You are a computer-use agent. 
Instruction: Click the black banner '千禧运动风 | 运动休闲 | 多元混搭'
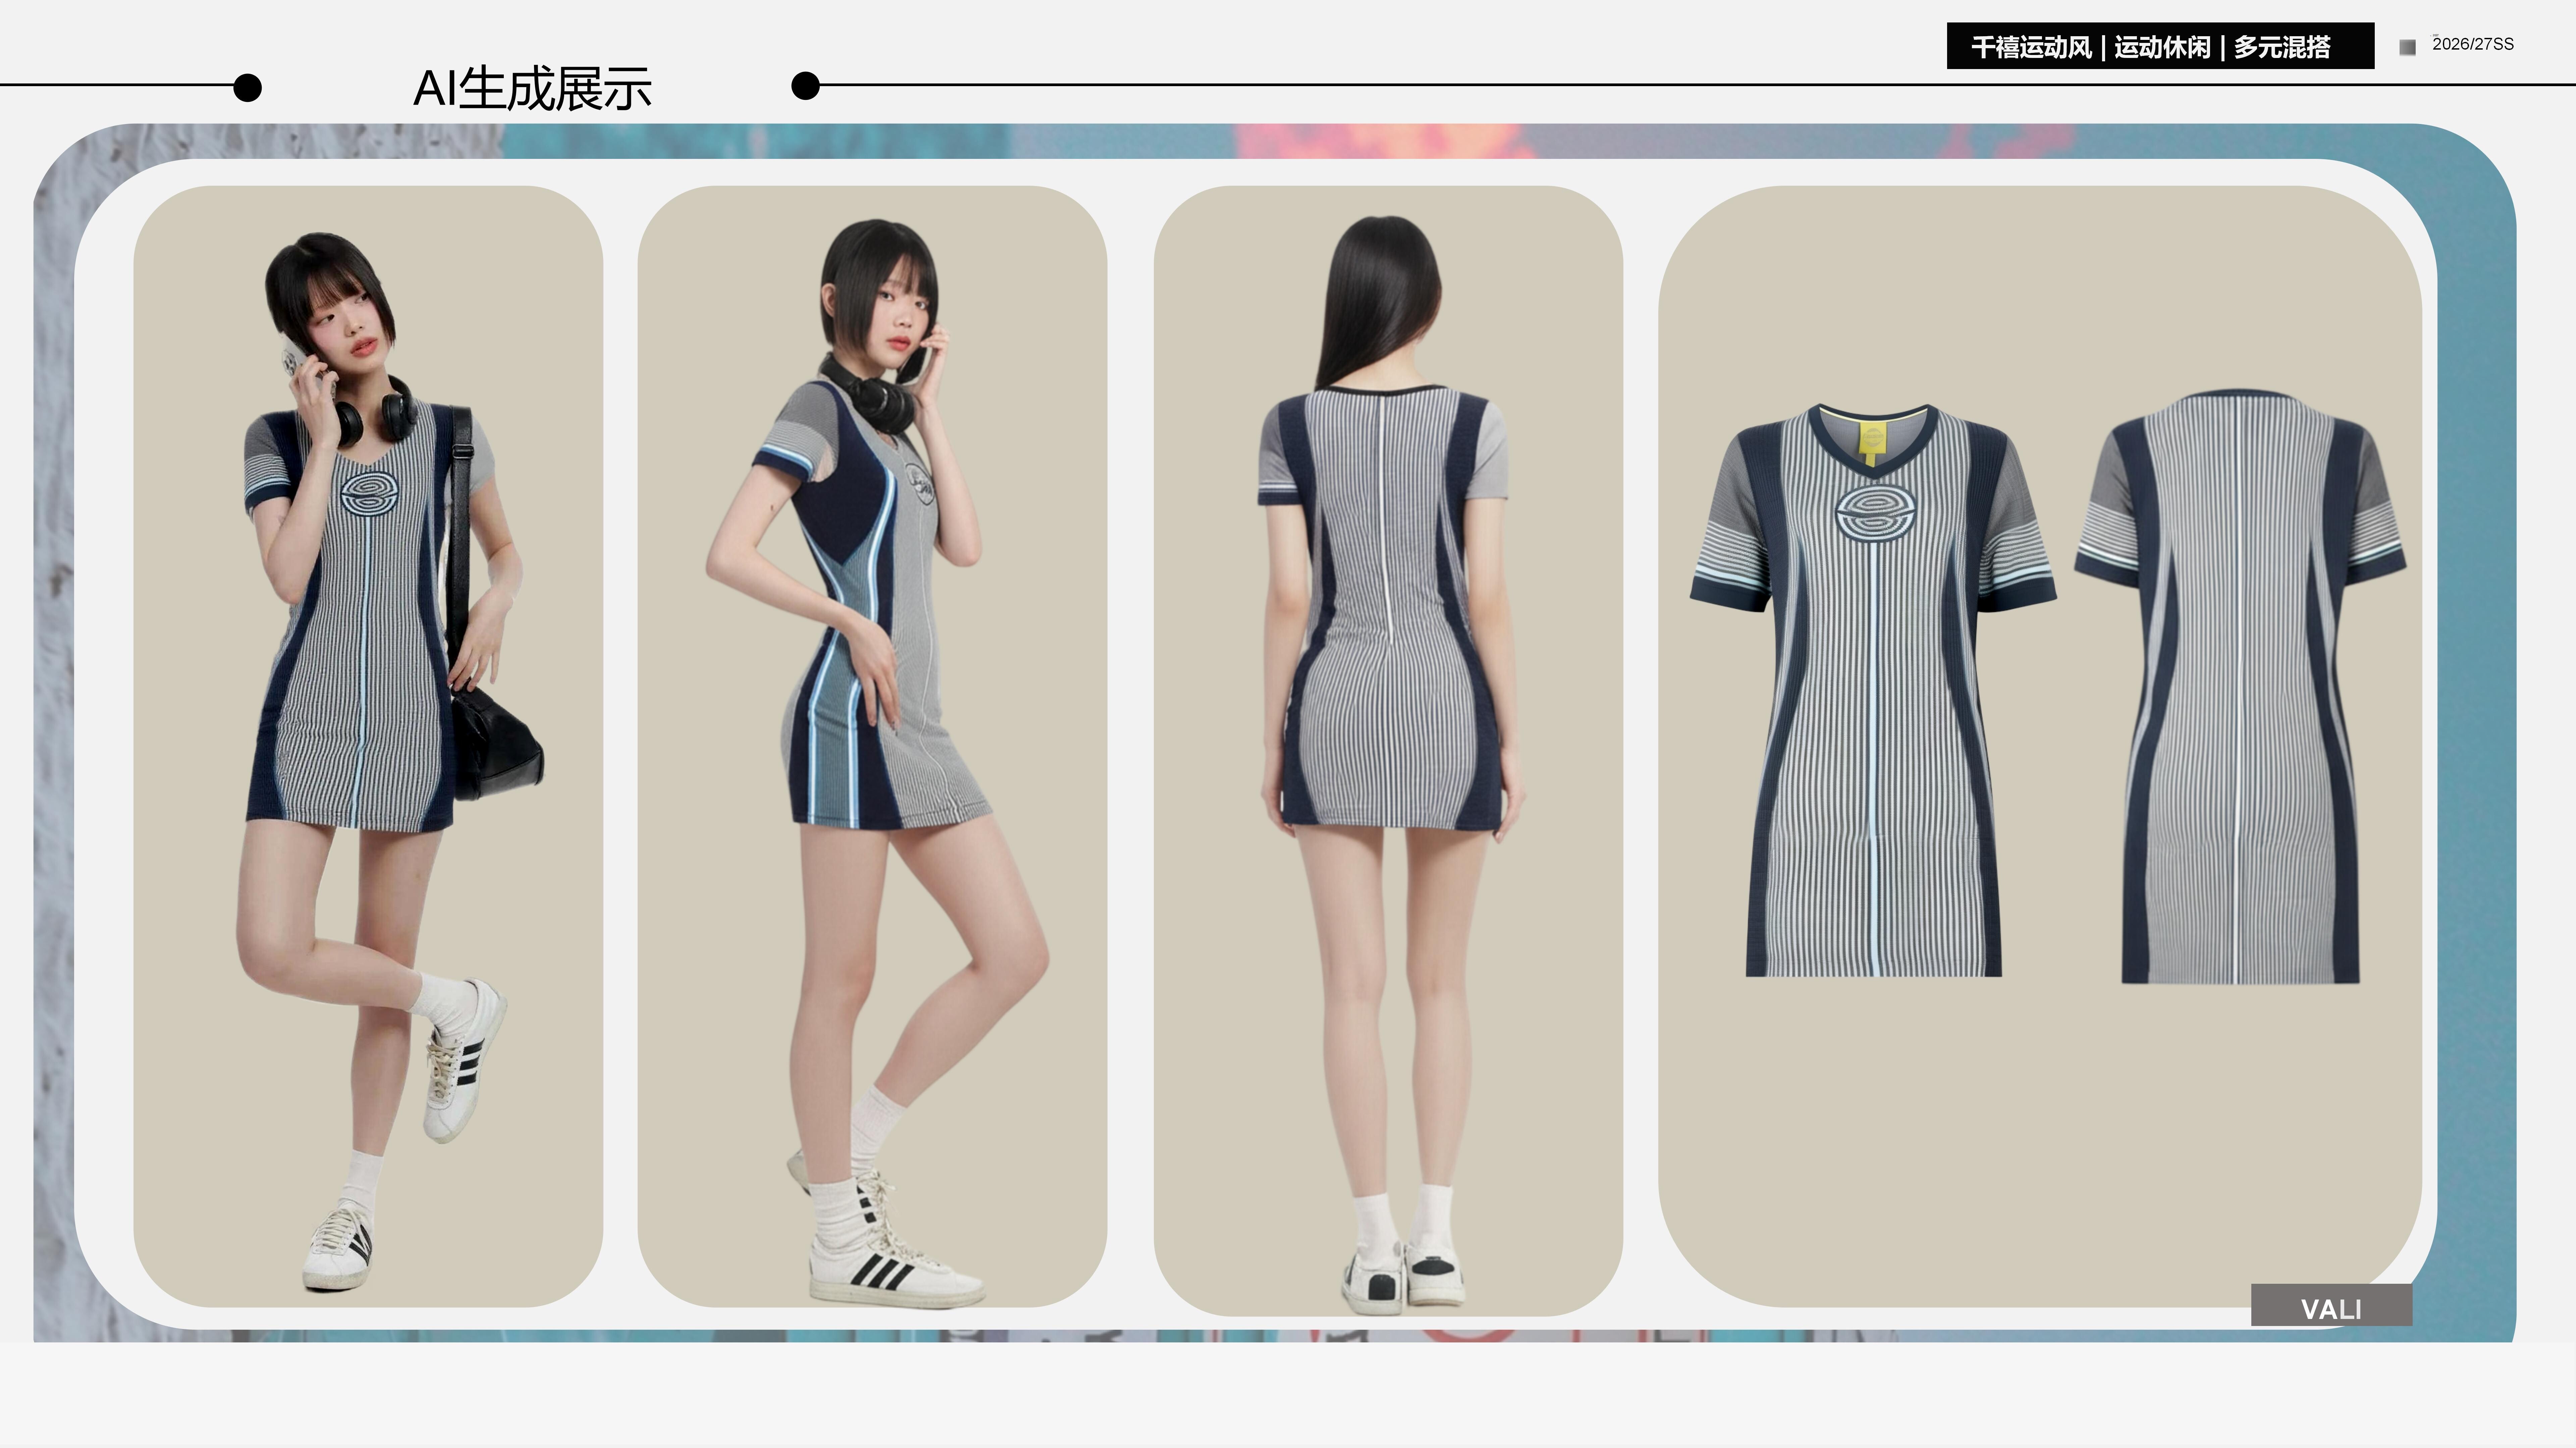2160,46
